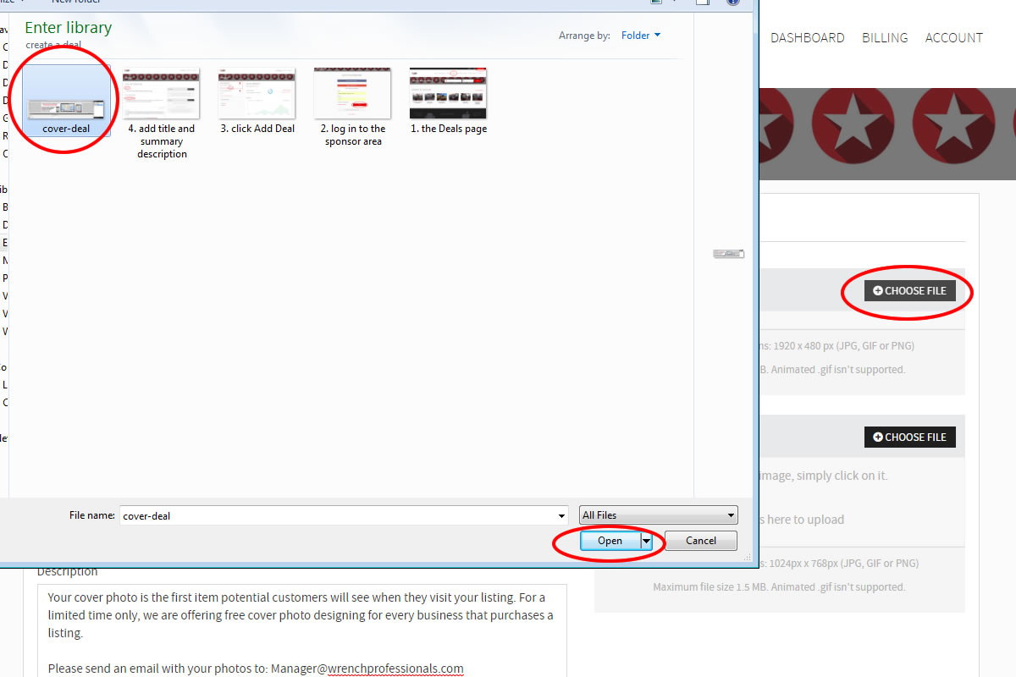The width and height of the screenshot is (1016, 677).
Task: Select the cover-deal image file
Action: 66,101
